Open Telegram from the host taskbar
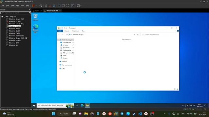The height and width of the screenshot is (117, 209). point(122,114)
